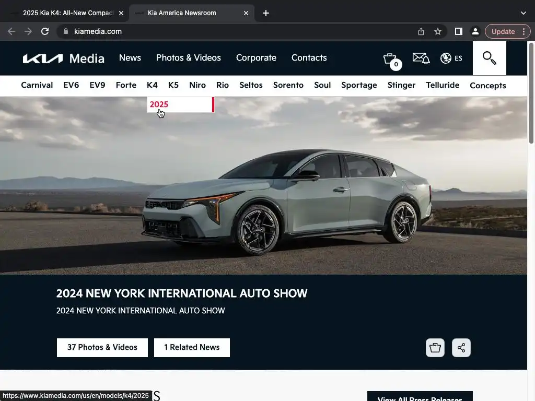Switch language to ES globe icon
This screenshot has width=535, height=401.
pyautogui.click(x=451, y=58)
